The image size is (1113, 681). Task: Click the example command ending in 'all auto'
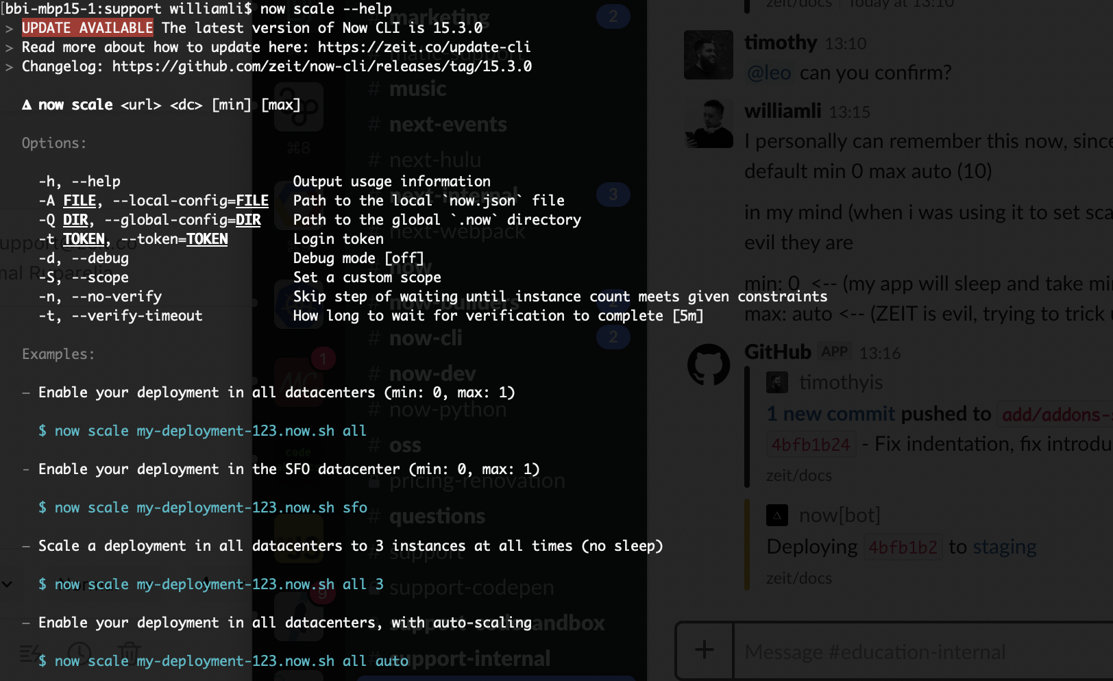[223, 661]
